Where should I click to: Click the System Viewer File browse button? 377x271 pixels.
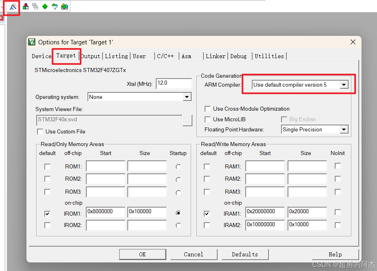pos(187,120)
